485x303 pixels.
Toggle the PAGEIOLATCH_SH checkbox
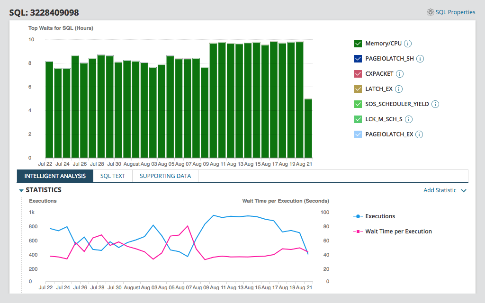point(358,59)
